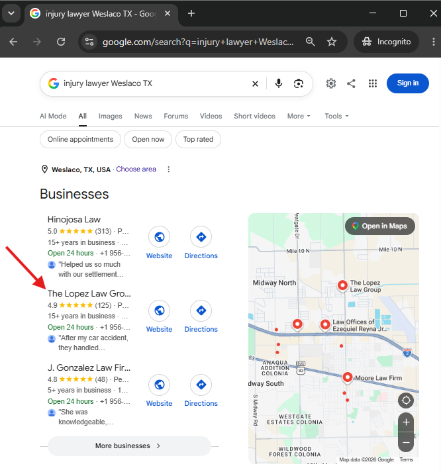The height and width of the screenshot is (472, 441).
Task: Switch to the News tab
Action: coord(143,117)
